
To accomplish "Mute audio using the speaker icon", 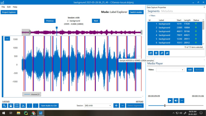I will [x=176, y=101].
